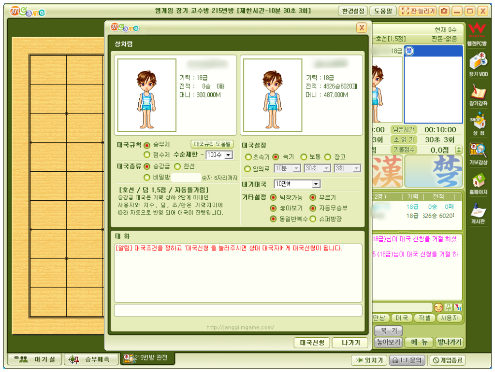Viewport: 495px width, 372px height.
Task: Open the 10분 time dropdown
Action: 287,168
